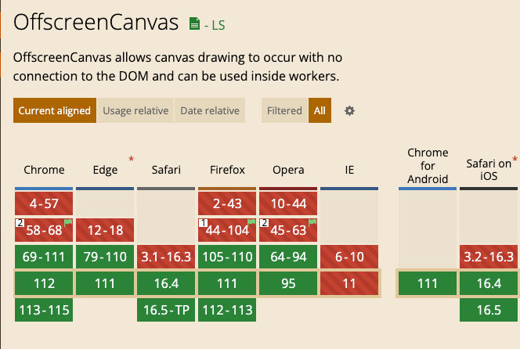The image size is (520, 349).
Task: Expand Safari 3.1-16.3 support cell
Action: (x=166, y=257)
